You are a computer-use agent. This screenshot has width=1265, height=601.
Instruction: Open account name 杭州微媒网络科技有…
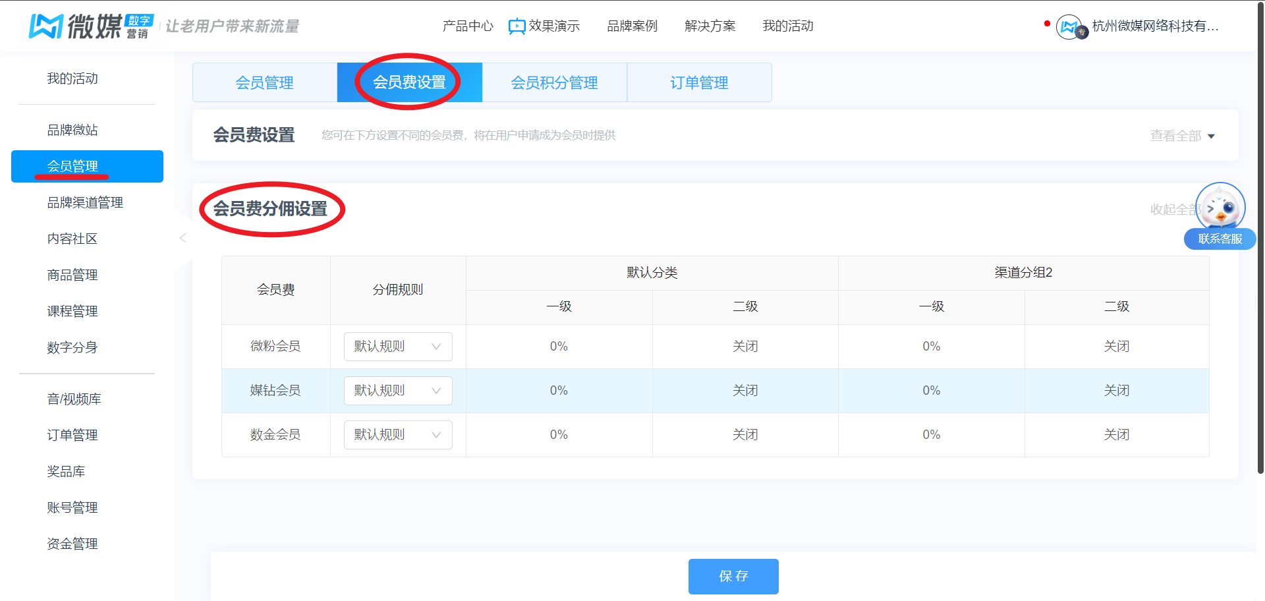1156,26
